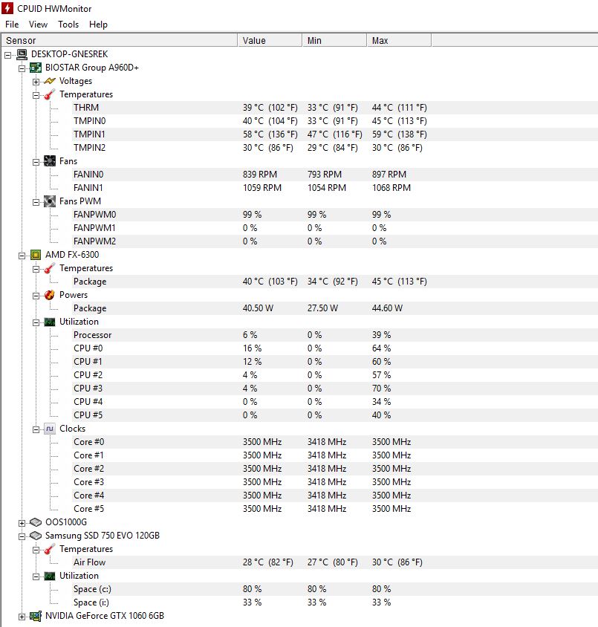
Task: Click the 40.50 W package power value
Action: tap(259, 308)
